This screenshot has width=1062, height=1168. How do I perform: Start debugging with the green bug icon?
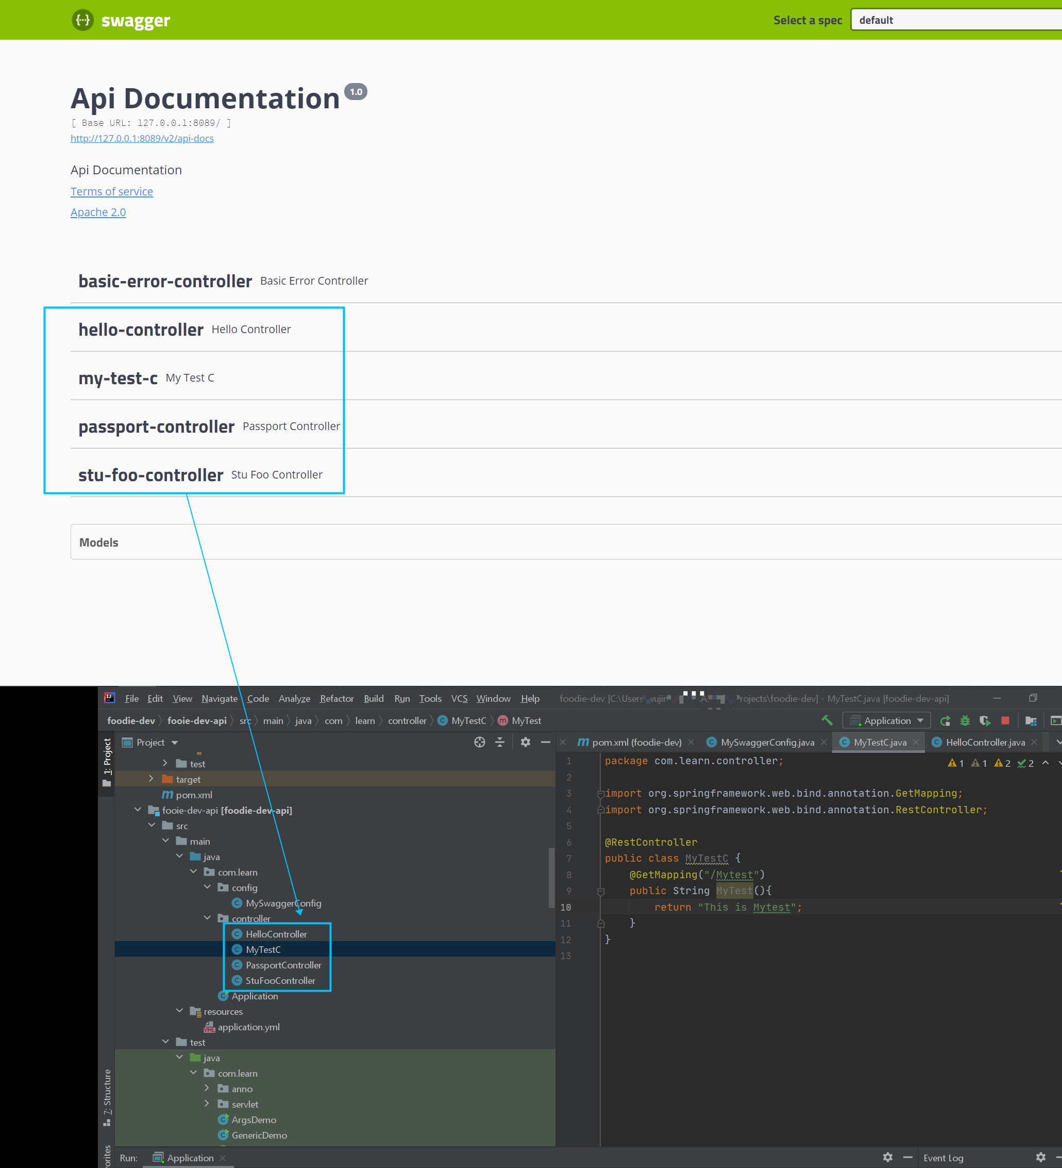(965, 721)
